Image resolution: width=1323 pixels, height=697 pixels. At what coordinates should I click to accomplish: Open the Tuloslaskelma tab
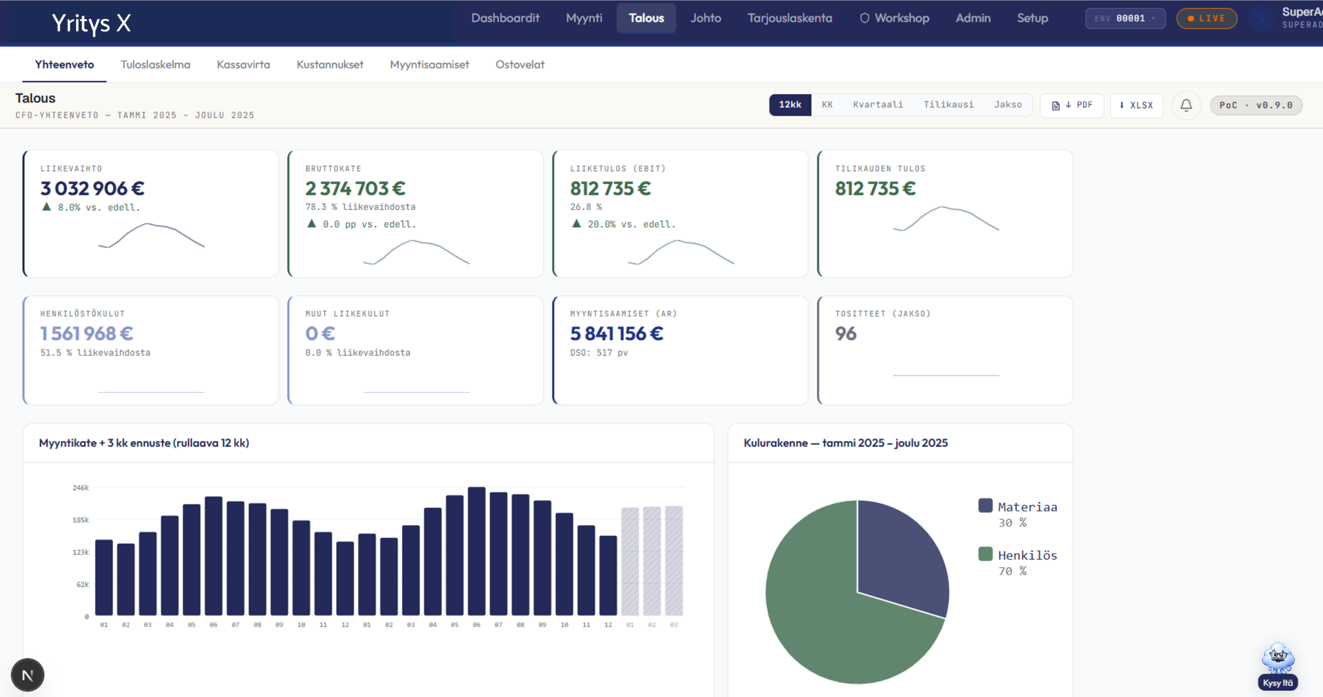156,65
